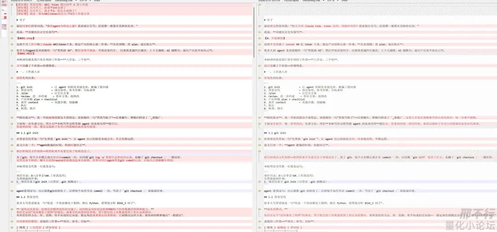Click left gutter arrow on '意义只有一个' line
497x232 pixels.
point(12,145)
